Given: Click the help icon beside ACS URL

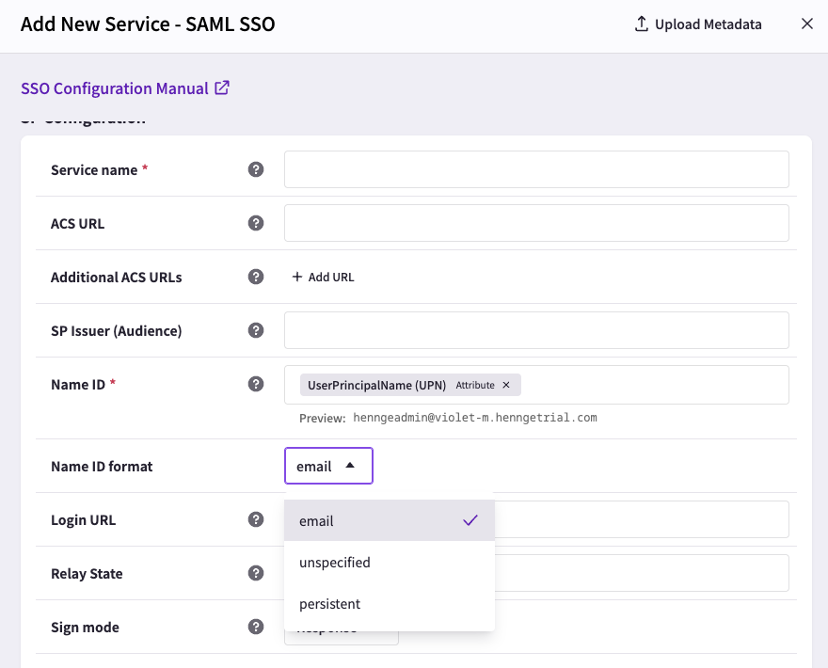Looking at the screenshot, I should click(x=256, y=223).
